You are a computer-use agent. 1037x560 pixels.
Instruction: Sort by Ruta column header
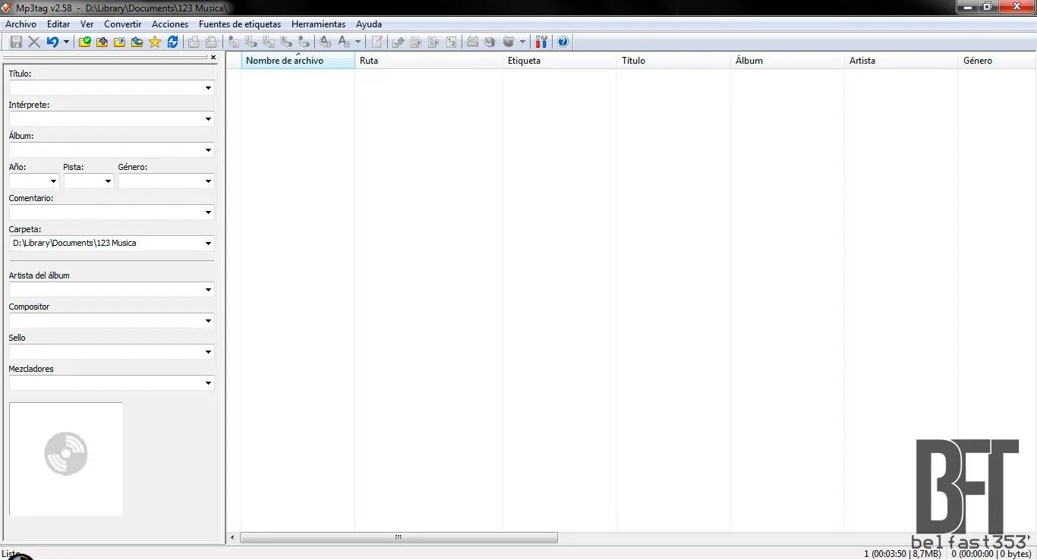coord(429,61)
